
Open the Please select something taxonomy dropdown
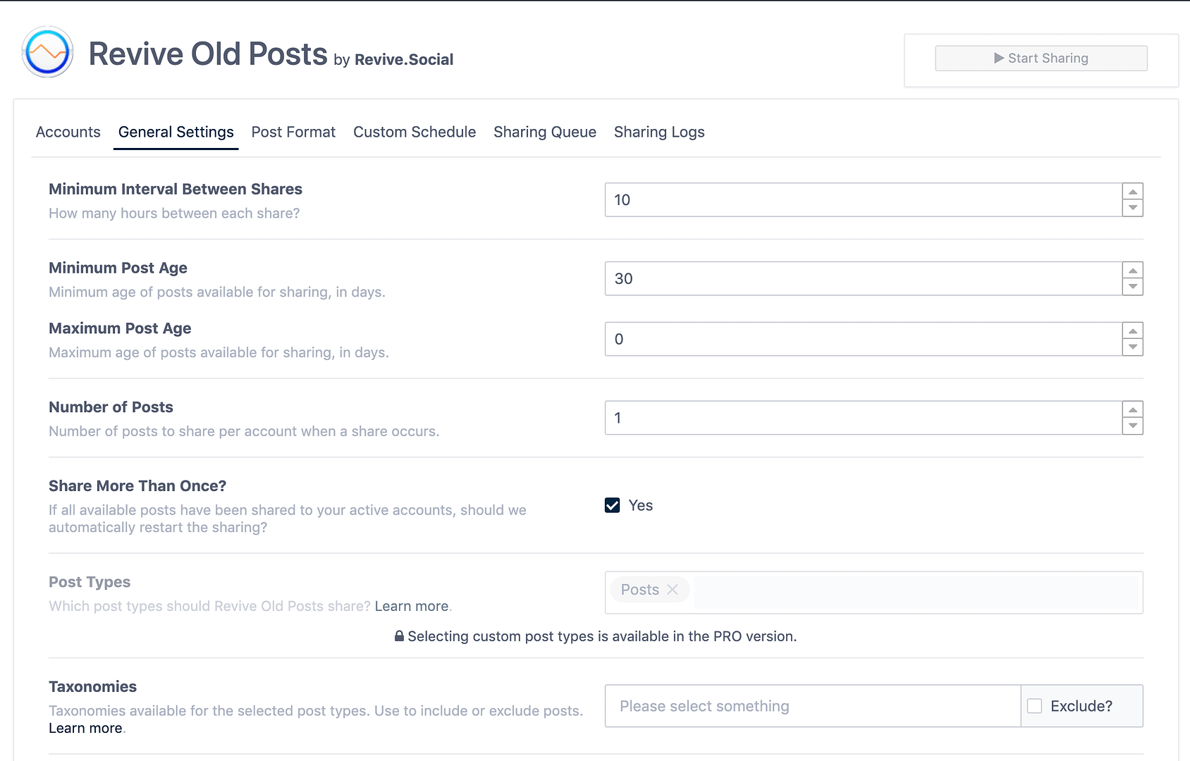pyautogui.click(x=811, y=705)
